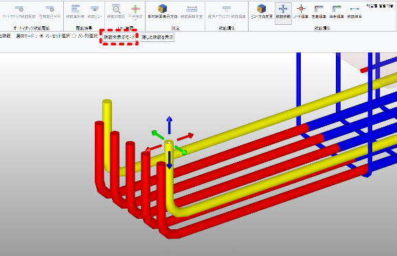Click the blue downward gizmo arrow
This screenshot has width=397, height=256.
point(170,160)
